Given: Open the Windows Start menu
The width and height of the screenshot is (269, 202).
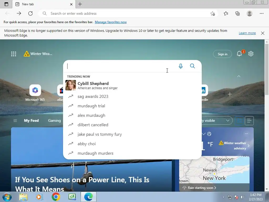Looking at the screenshot, I should 7,197.
